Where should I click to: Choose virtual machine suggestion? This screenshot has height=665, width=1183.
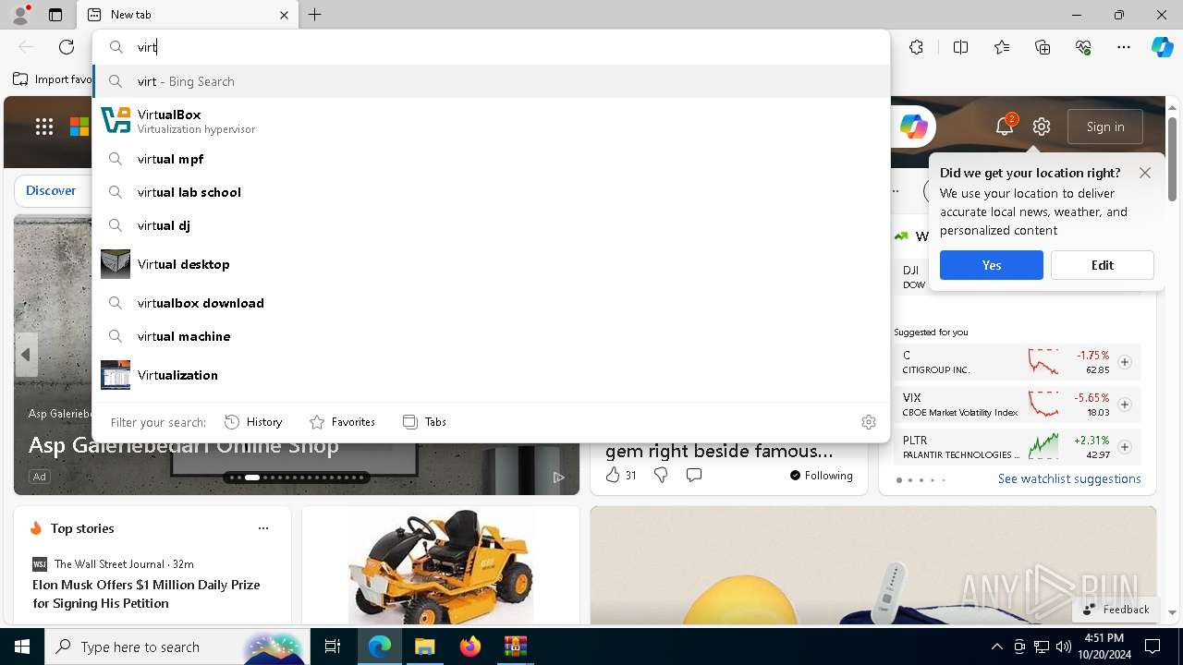click(x=491, y=336)
